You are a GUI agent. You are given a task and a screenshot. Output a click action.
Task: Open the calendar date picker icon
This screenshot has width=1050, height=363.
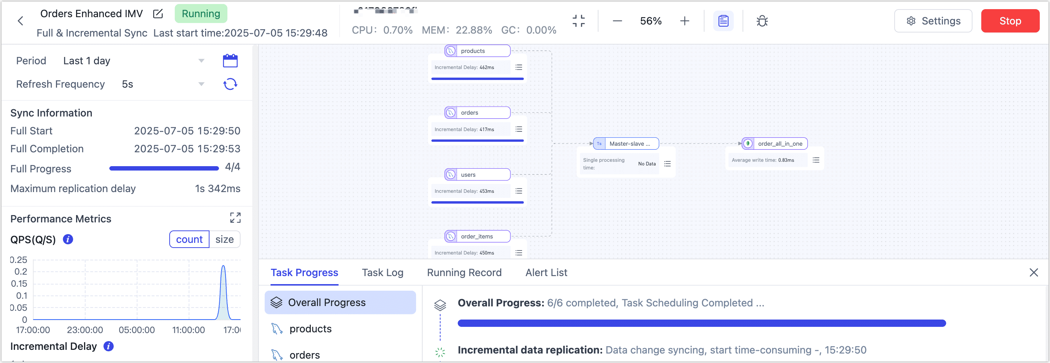coord(230,60)
